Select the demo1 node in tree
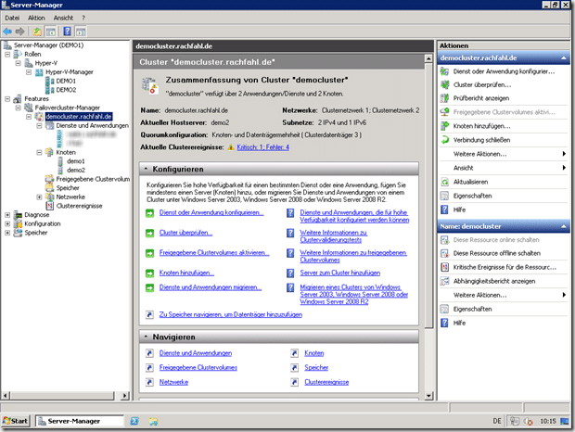The width and height of the screenshot is (575, 432). (75, 161)
